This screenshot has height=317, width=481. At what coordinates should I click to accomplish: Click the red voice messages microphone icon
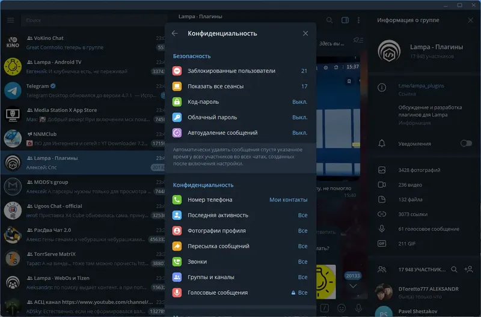[177, 293]
